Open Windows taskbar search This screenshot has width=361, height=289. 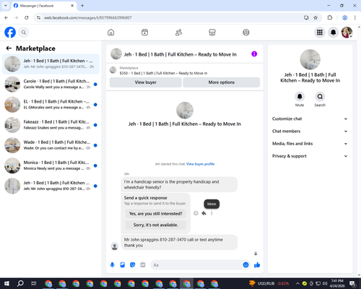point(20,283)
